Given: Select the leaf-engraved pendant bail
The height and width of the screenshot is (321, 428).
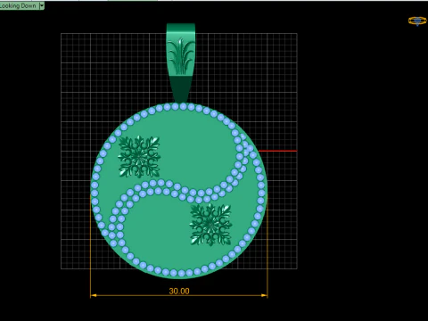Looking at the screenshot, I should (181, 63).
